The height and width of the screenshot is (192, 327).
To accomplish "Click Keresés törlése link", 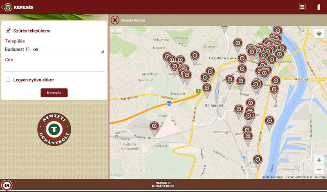I will tap(133, 20).
